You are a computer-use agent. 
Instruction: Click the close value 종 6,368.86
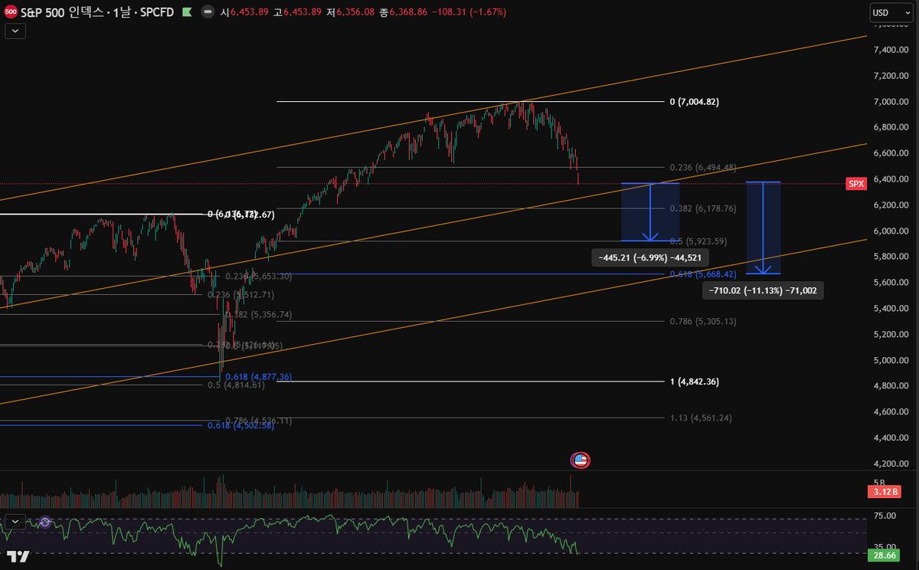click(404, 12)
